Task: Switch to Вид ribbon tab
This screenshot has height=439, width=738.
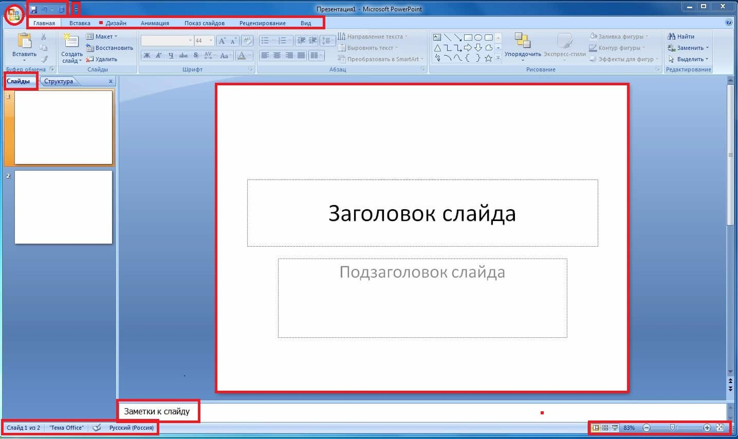Action: point(306,23)
